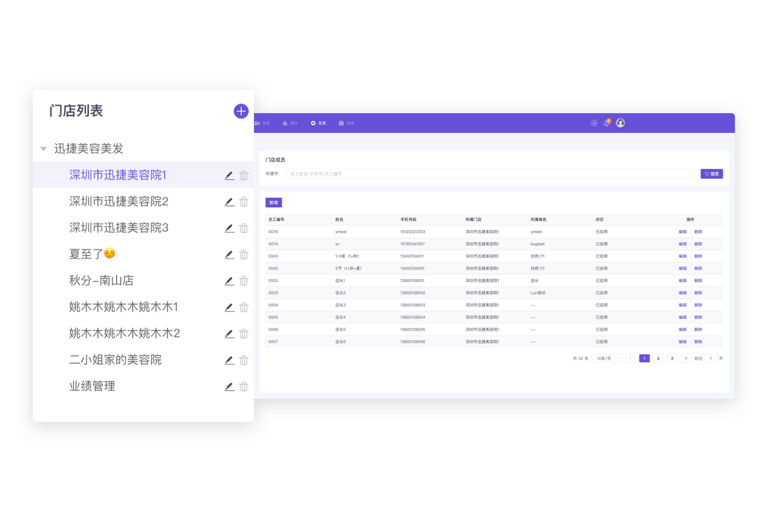Delete store 深圳市迅捷美容院3 via trash icon

(244, 228)
